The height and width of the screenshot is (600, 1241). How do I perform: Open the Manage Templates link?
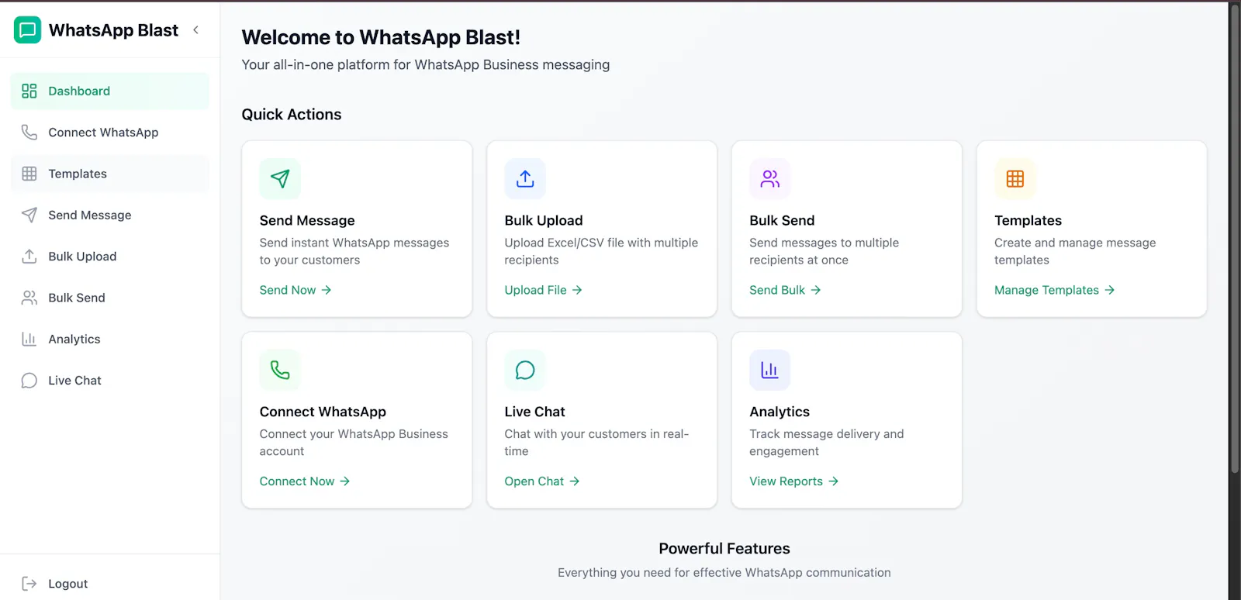point(1055,290)
